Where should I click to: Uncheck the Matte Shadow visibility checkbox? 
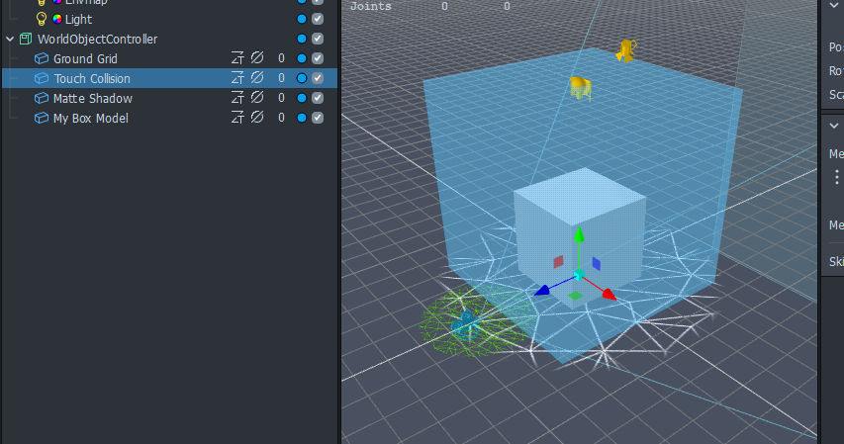[318, 98]
